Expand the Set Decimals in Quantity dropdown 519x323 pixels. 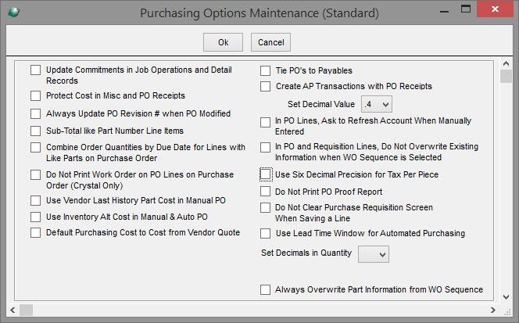pyautogui.click(x=374, y=254)
